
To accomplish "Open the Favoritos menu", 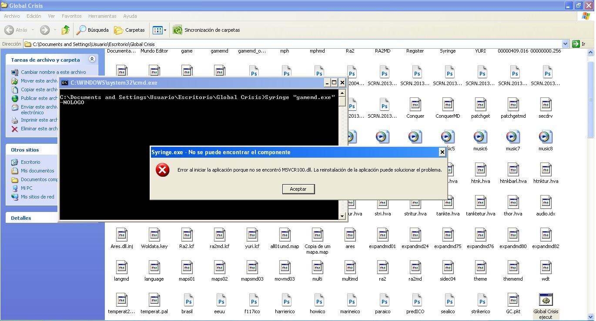I will pyautogui.click(x=71, y=16).
